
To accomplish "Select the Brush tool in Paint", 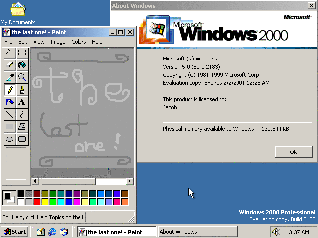I will pyautogui.click(x=22, y=90).
